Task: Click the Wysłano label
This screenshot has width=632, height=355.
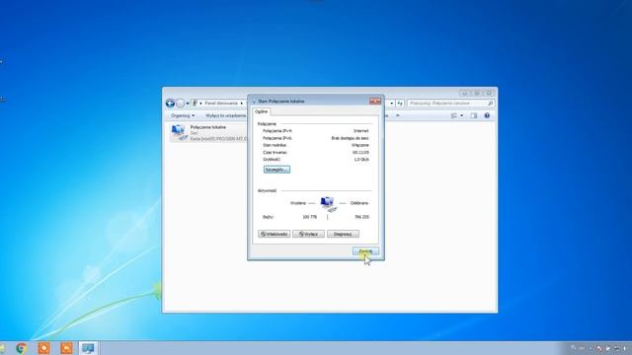Action: pos(298,203)
